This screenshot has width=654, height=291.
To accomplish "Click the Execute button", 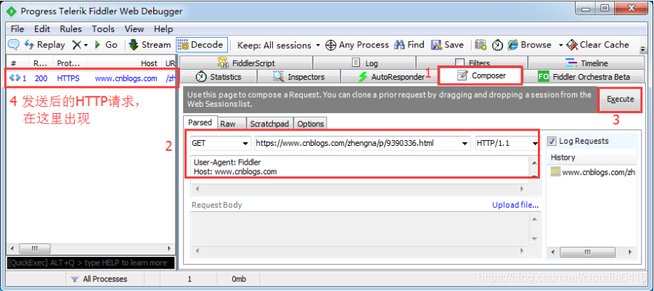I will pos(620,99).
